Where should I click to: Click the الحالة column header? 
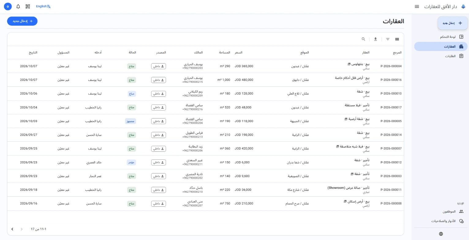click(132, 53)
